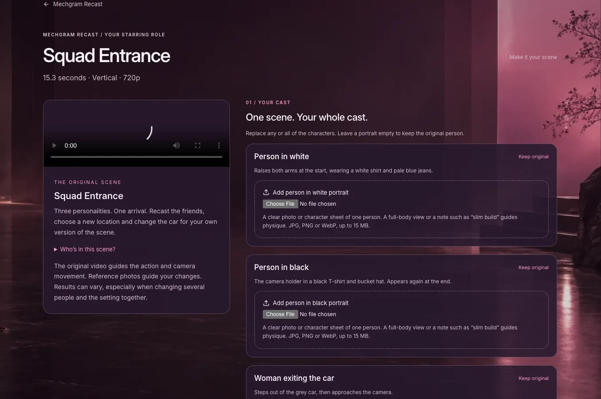Click the "Add person in white portrait" label
The image size is (601, 399).
click(311, 192)
